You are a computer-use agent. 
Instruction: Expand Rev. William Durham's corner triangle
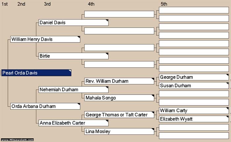point(153,79)
